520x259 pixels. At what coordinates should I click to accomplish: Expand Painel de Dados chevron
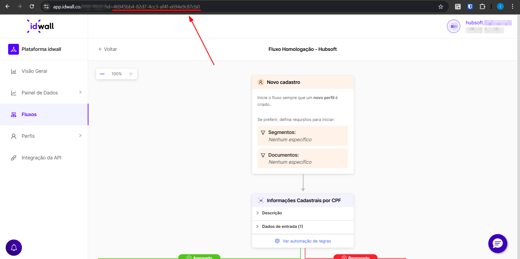[x=80, y=92]
